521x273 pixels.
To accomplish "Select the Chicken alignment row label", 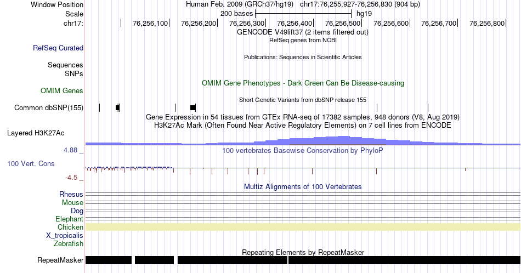I will click(70, 227).
